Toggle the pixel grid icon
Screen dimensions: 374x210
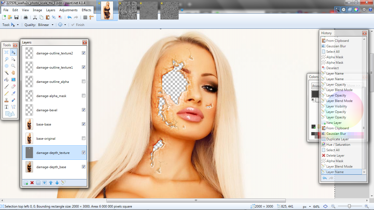pos(85,17)
